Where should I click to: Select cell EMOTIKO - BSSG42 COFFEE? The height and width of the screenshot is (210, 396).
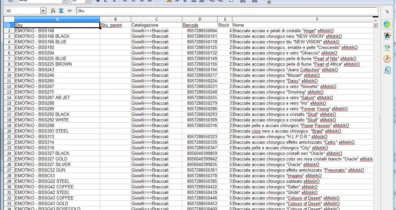(57, 187)
